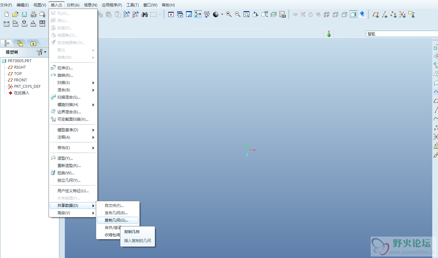
Task: Click the layers stack icon
Action: coord(273,14)
